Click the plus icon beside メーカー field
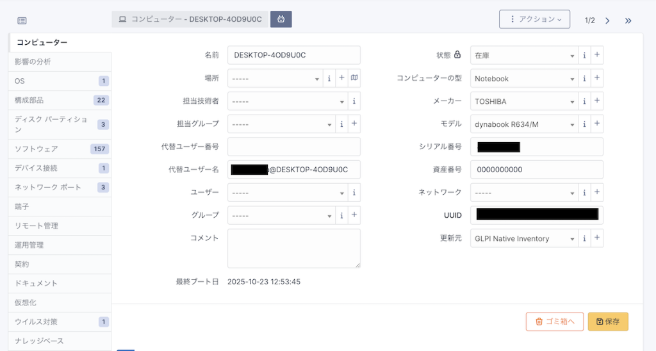This screenshot has height=351, width=656. coord(597,101)
